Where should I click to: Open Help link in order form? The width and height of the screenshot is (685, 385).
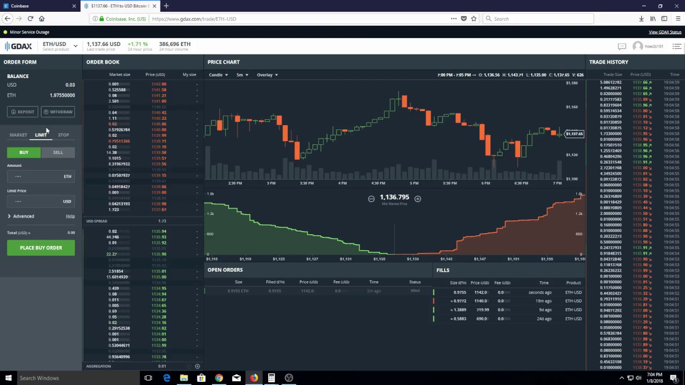[x=70, y=216]
